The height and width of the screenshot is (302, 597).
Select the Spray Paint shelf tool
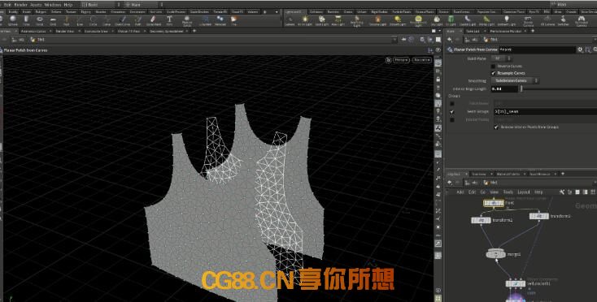pyautogui.click(x=154, y=20)
